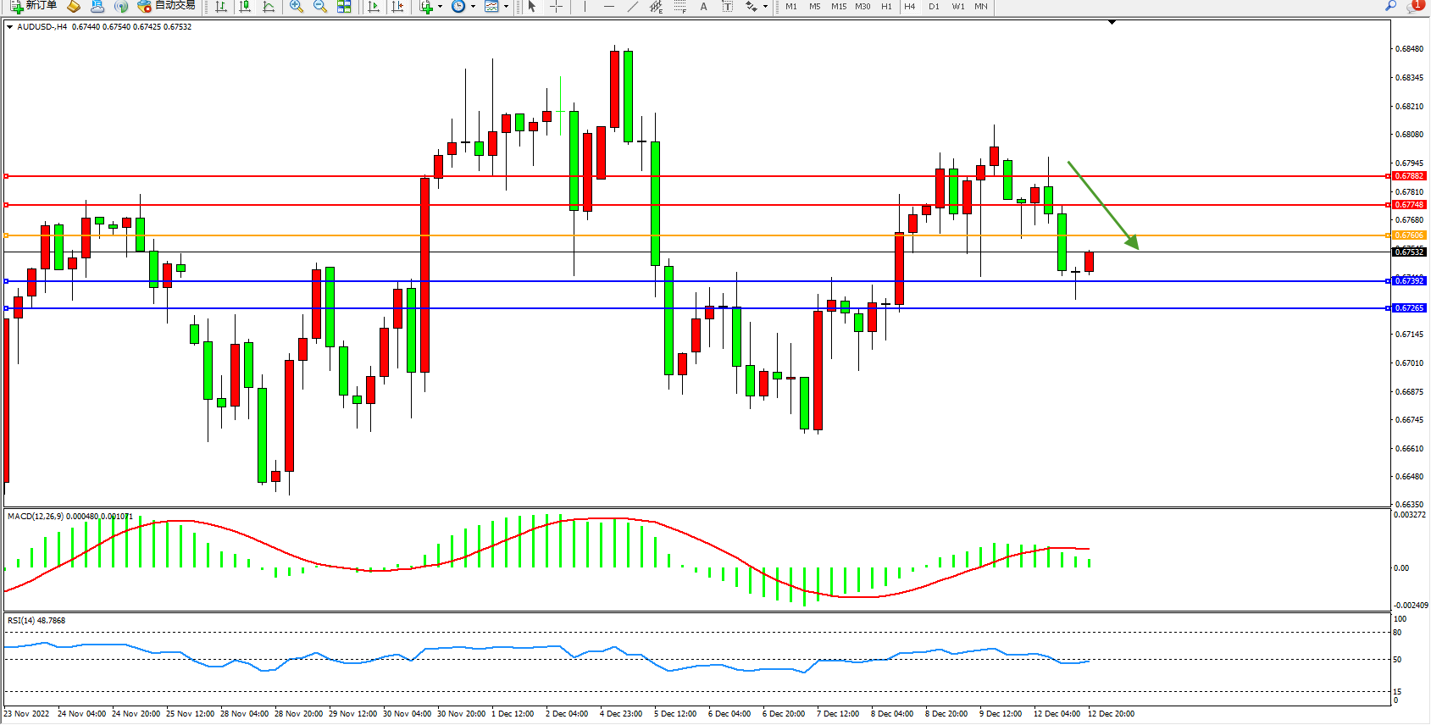The image size is (1431, 725).
Task: Switch to the D1 timeframe
Action: [x=934, y=7]
